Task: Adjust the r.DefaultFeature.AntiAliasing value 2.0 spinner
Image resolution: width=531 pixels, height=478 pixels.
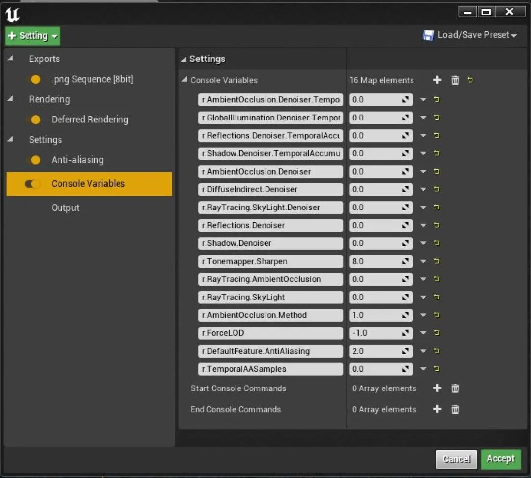Action: pyautogui.click(x=381, y=351)
